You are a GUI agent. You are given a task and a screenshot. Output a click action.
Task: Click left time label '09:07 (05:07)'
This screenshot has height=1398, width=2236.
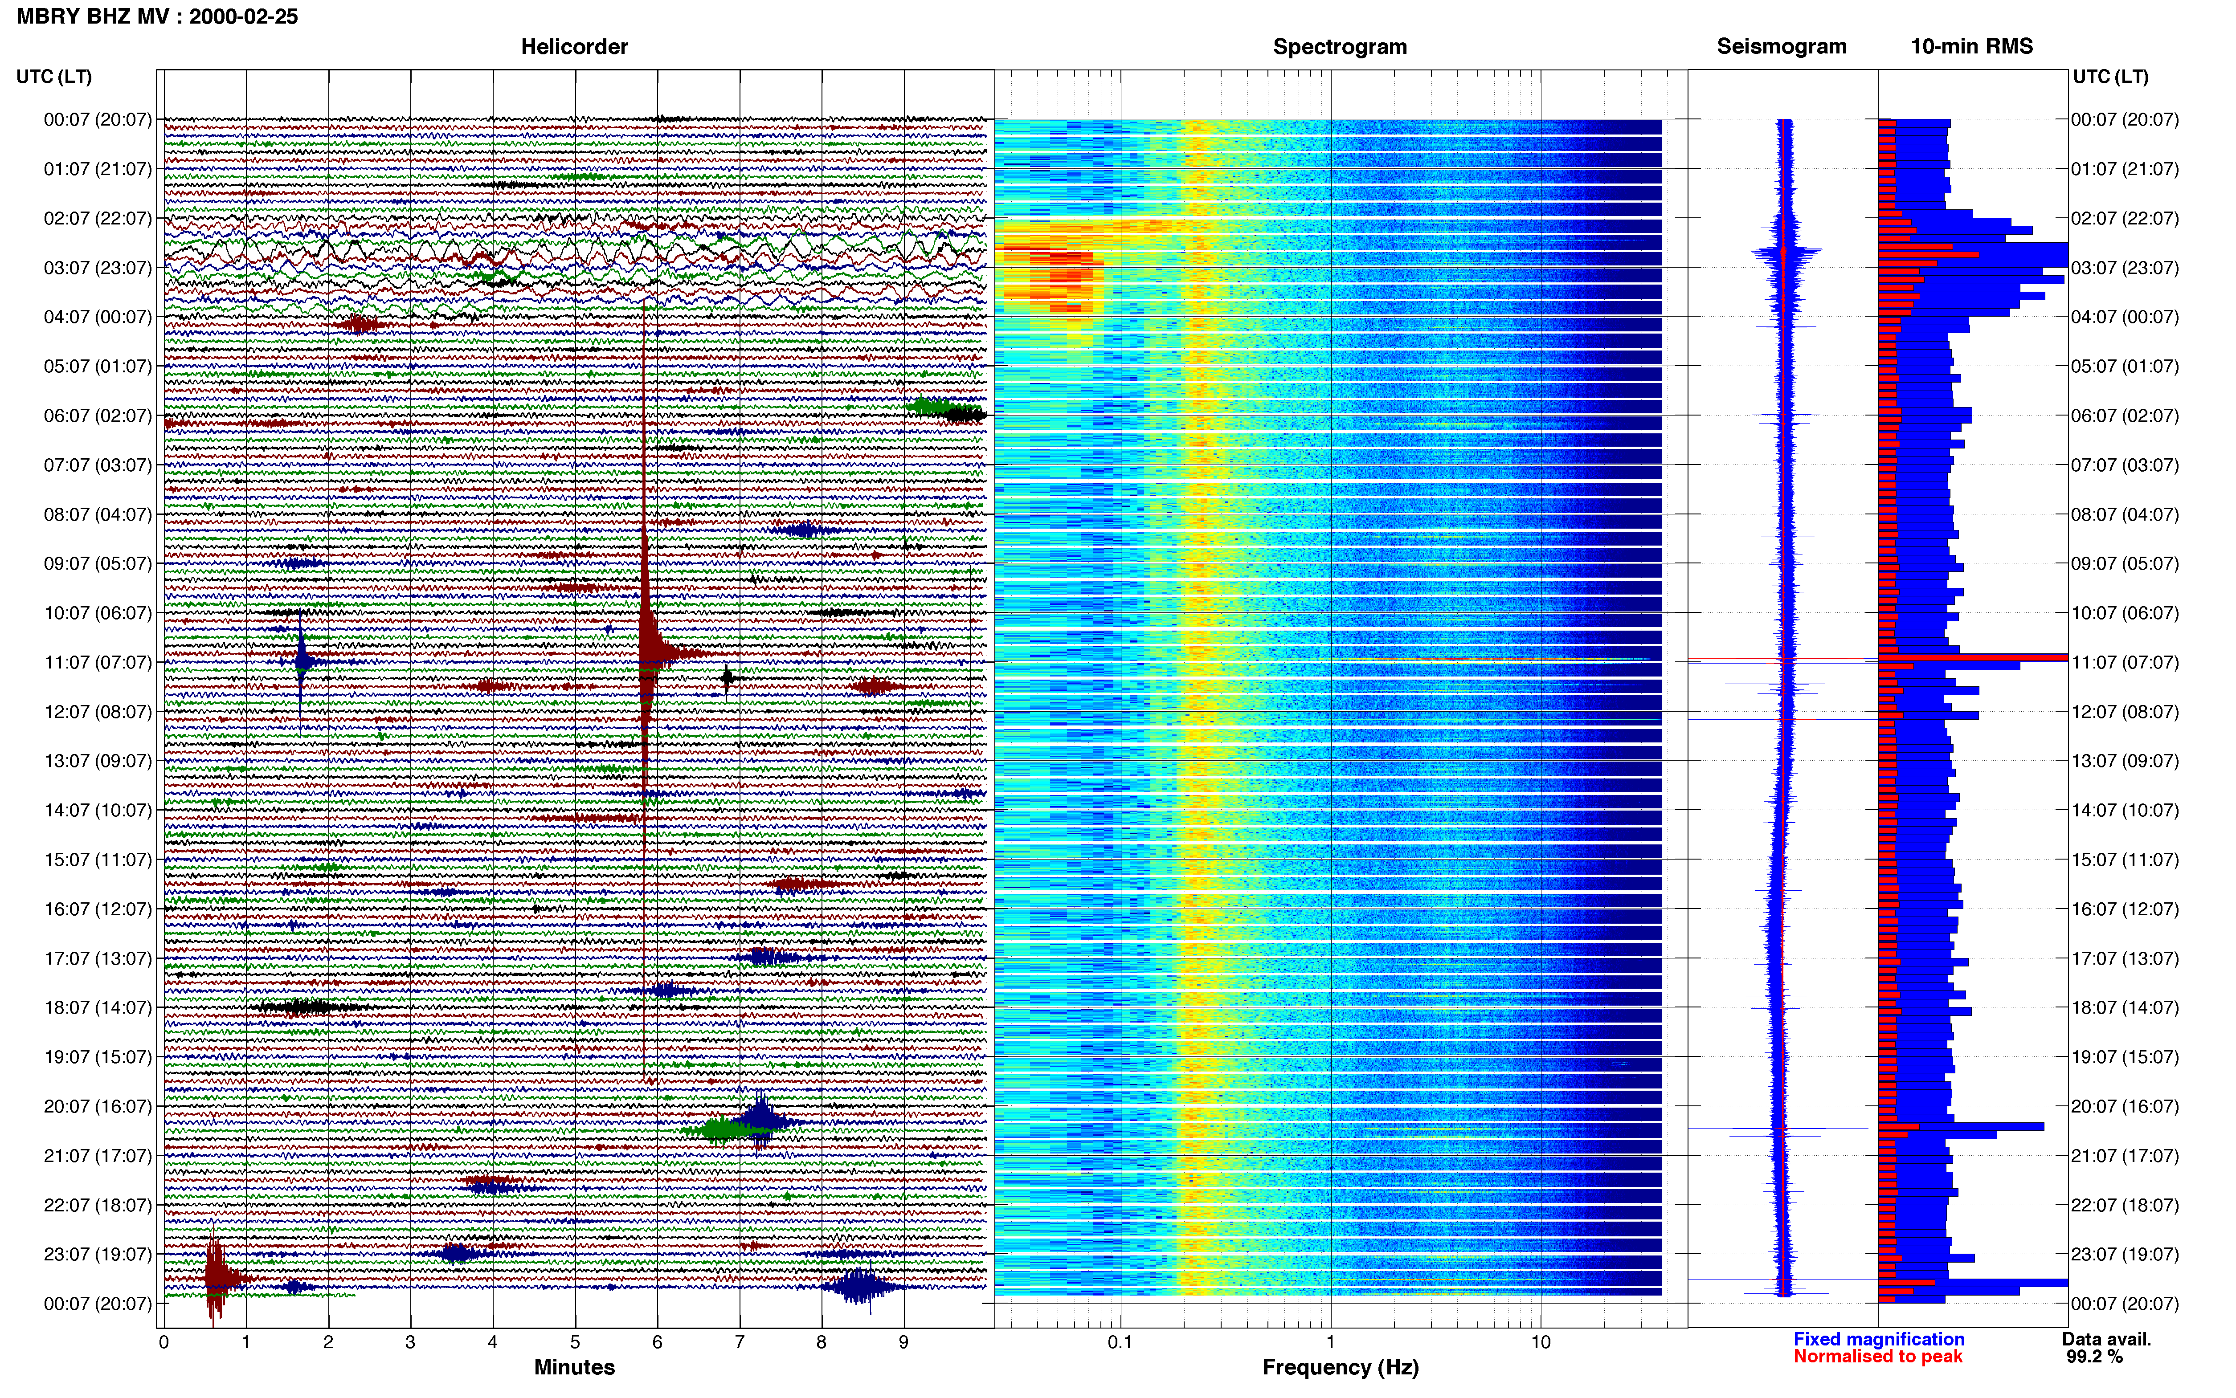point(98,563)
